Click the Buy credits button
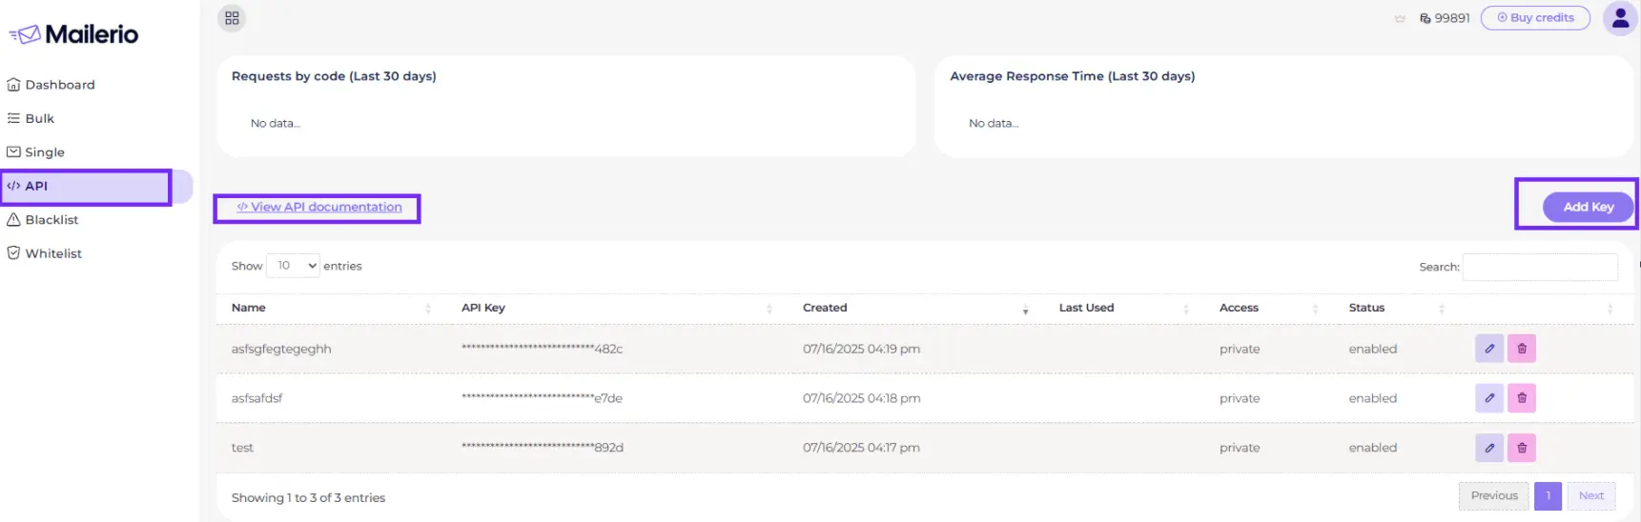 pos(1535,18)
